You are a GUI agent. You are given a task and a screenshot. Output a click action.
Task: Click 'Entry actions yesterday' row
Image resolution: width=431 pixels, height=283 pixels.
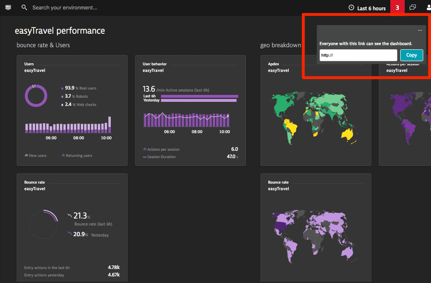click(x=72, y=275)
